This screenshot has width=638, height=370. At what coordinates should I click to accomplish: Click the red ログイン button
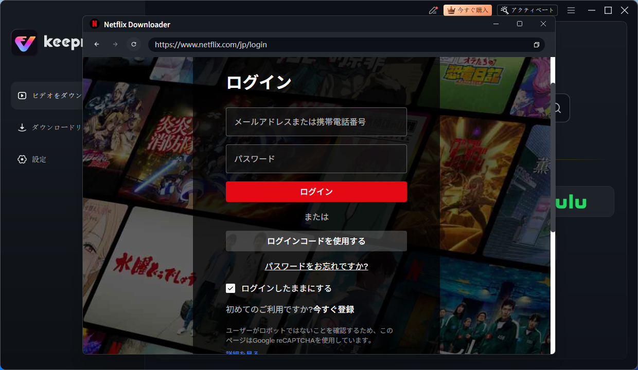tap(316, 192)
